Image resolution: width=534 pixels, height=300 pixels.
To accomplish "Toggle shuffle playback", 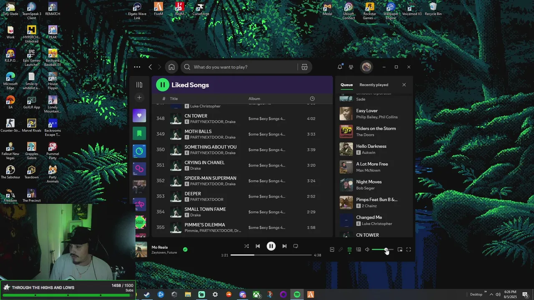I will (247, 246).
